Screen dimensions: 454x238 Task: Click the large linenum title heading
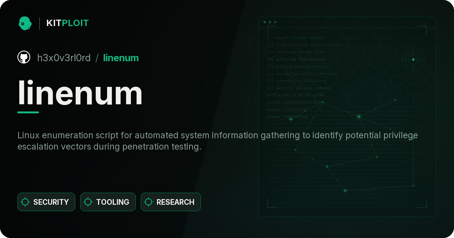tap(80, 93)
